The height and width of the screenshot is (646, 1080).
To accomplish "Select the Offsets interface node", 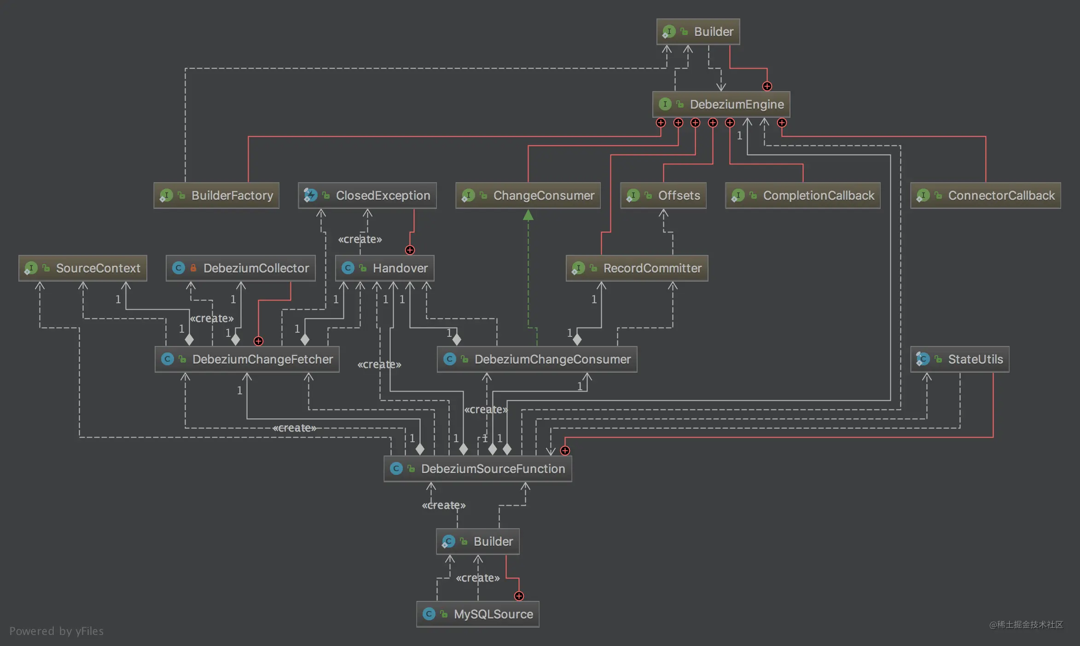I will [663, 195].
